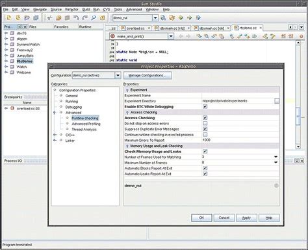Click the Find magnifier icon in main toolbar
Image resolution: width=308 pixels, height=250 pixels.
(94, 17)
